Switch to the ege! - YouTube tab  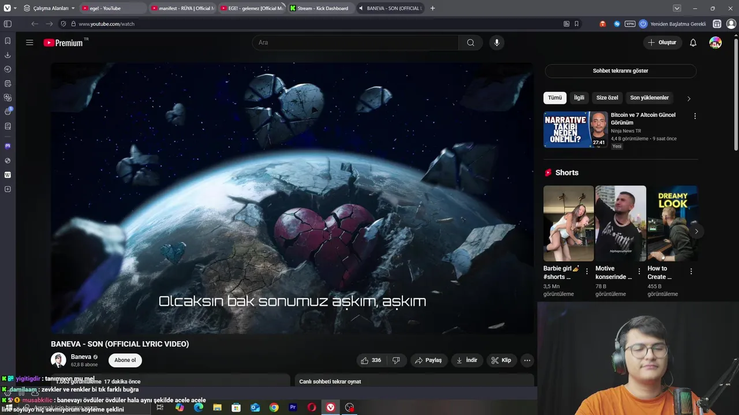coord(113,8)
